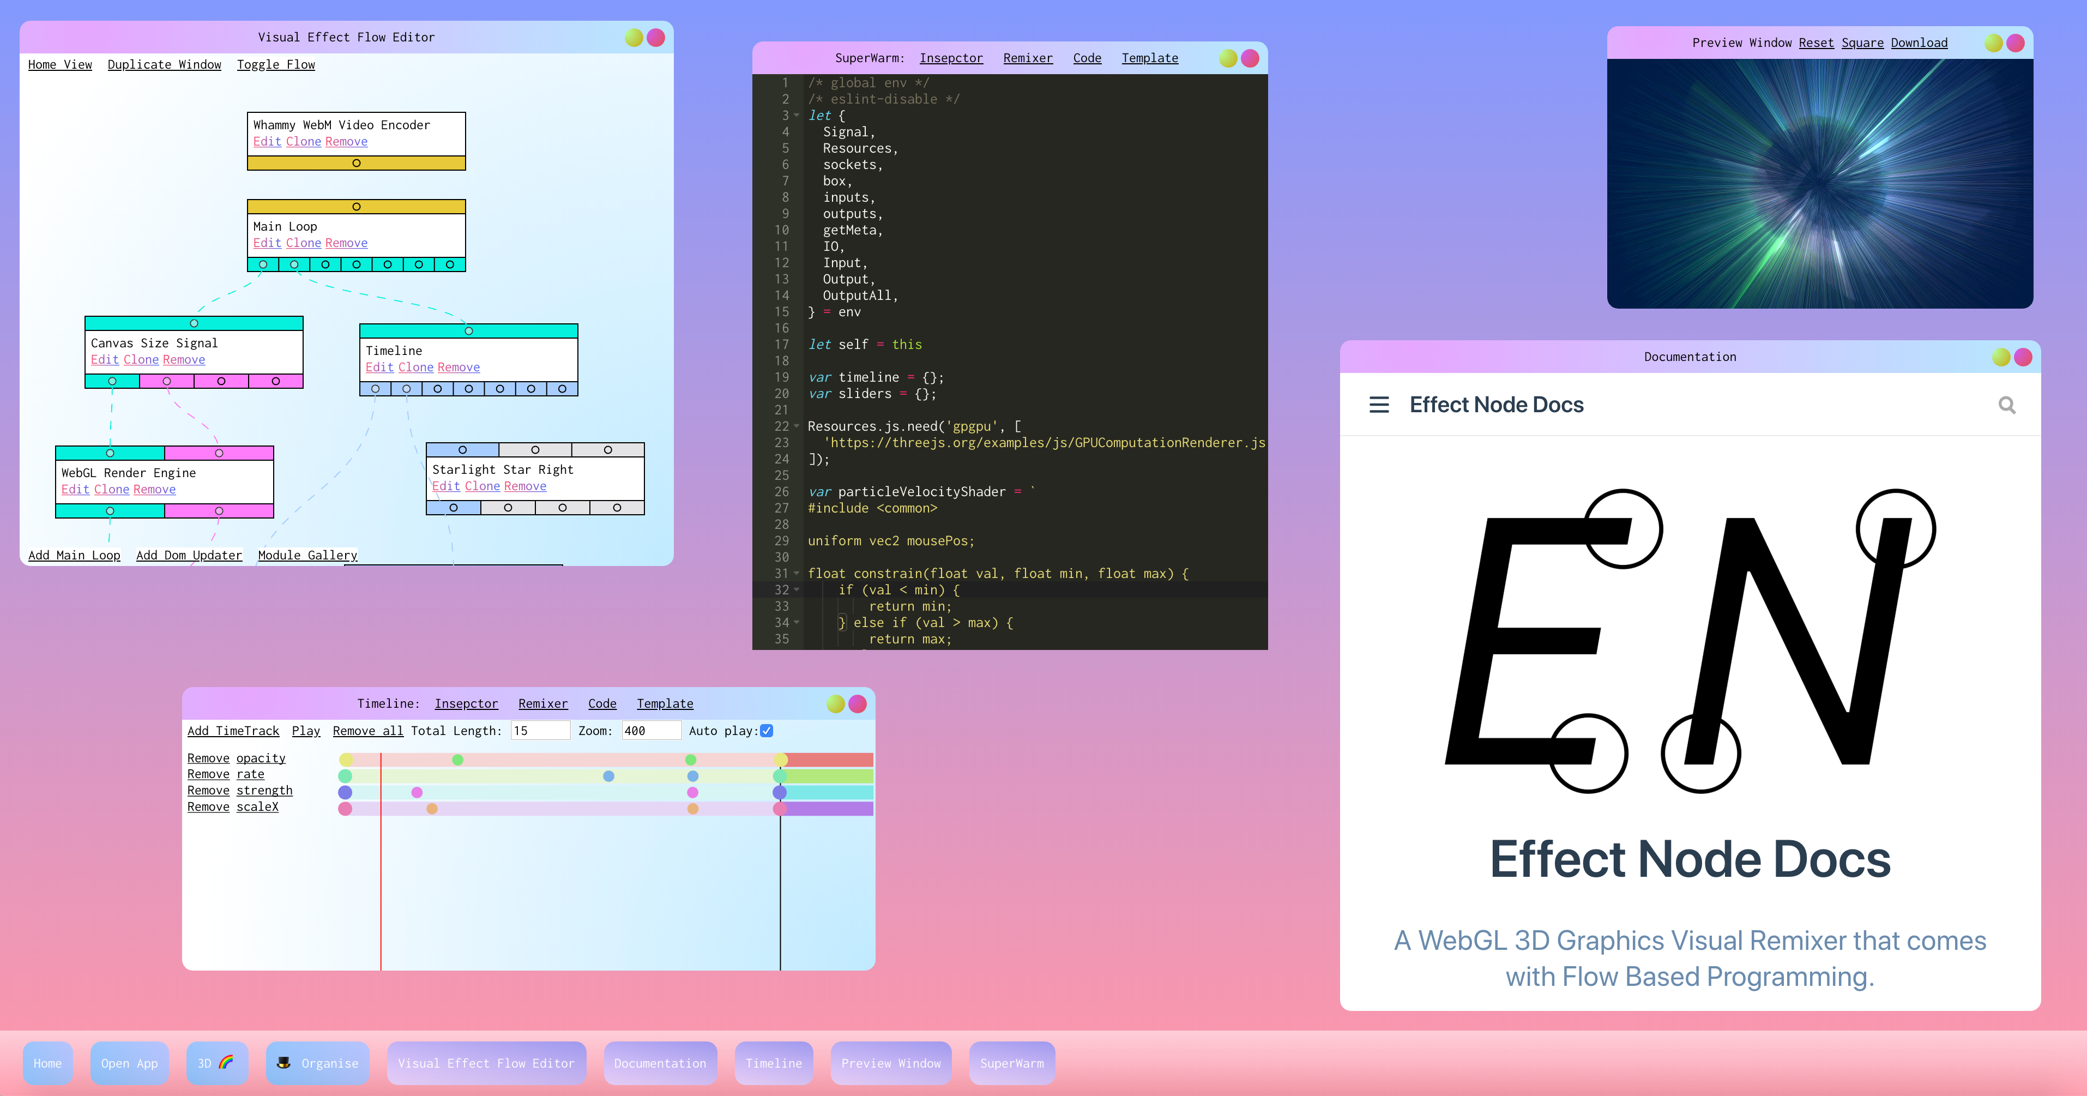Collapse code fold arrow at line 22
Screen dimensions: 2087x1096
tap(797, 426)
